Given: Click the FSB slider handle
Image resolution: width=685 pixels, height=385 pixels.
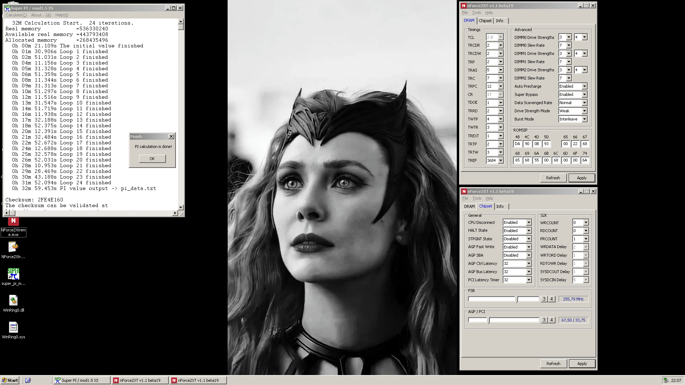Looking at the screenshot, I should click(517, 299).
